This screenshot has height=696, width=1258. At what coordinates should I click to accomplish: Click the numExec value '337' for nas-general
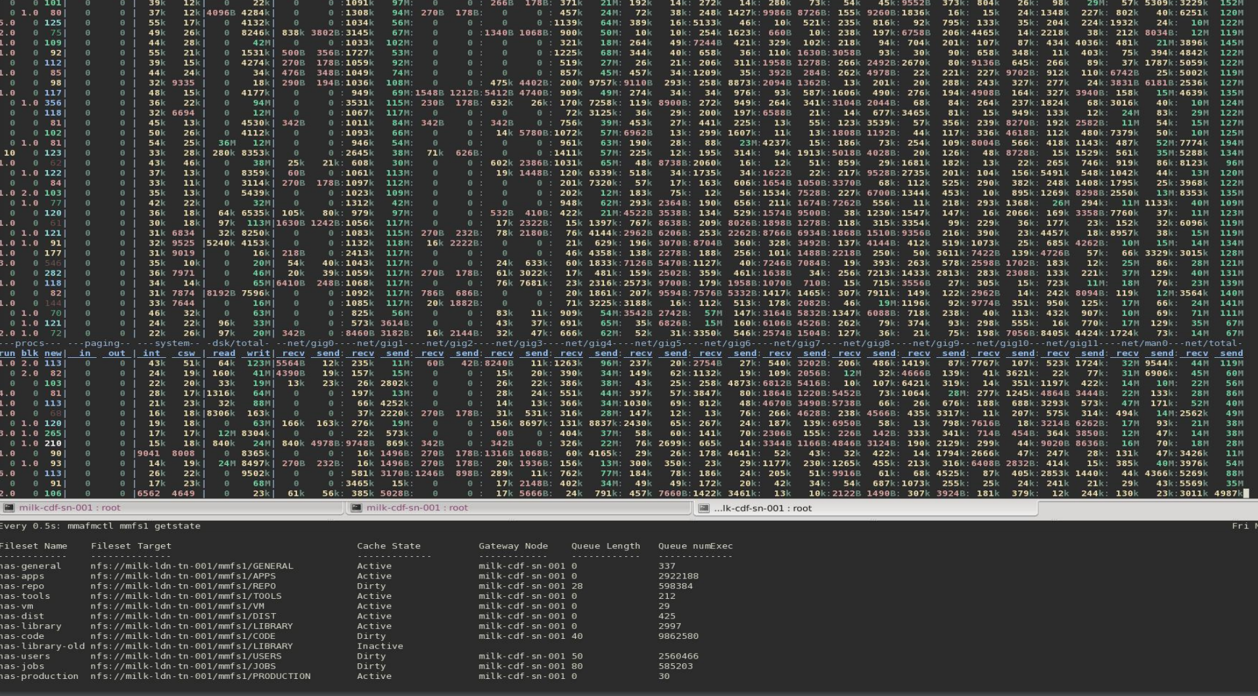[x=666, y=566]
